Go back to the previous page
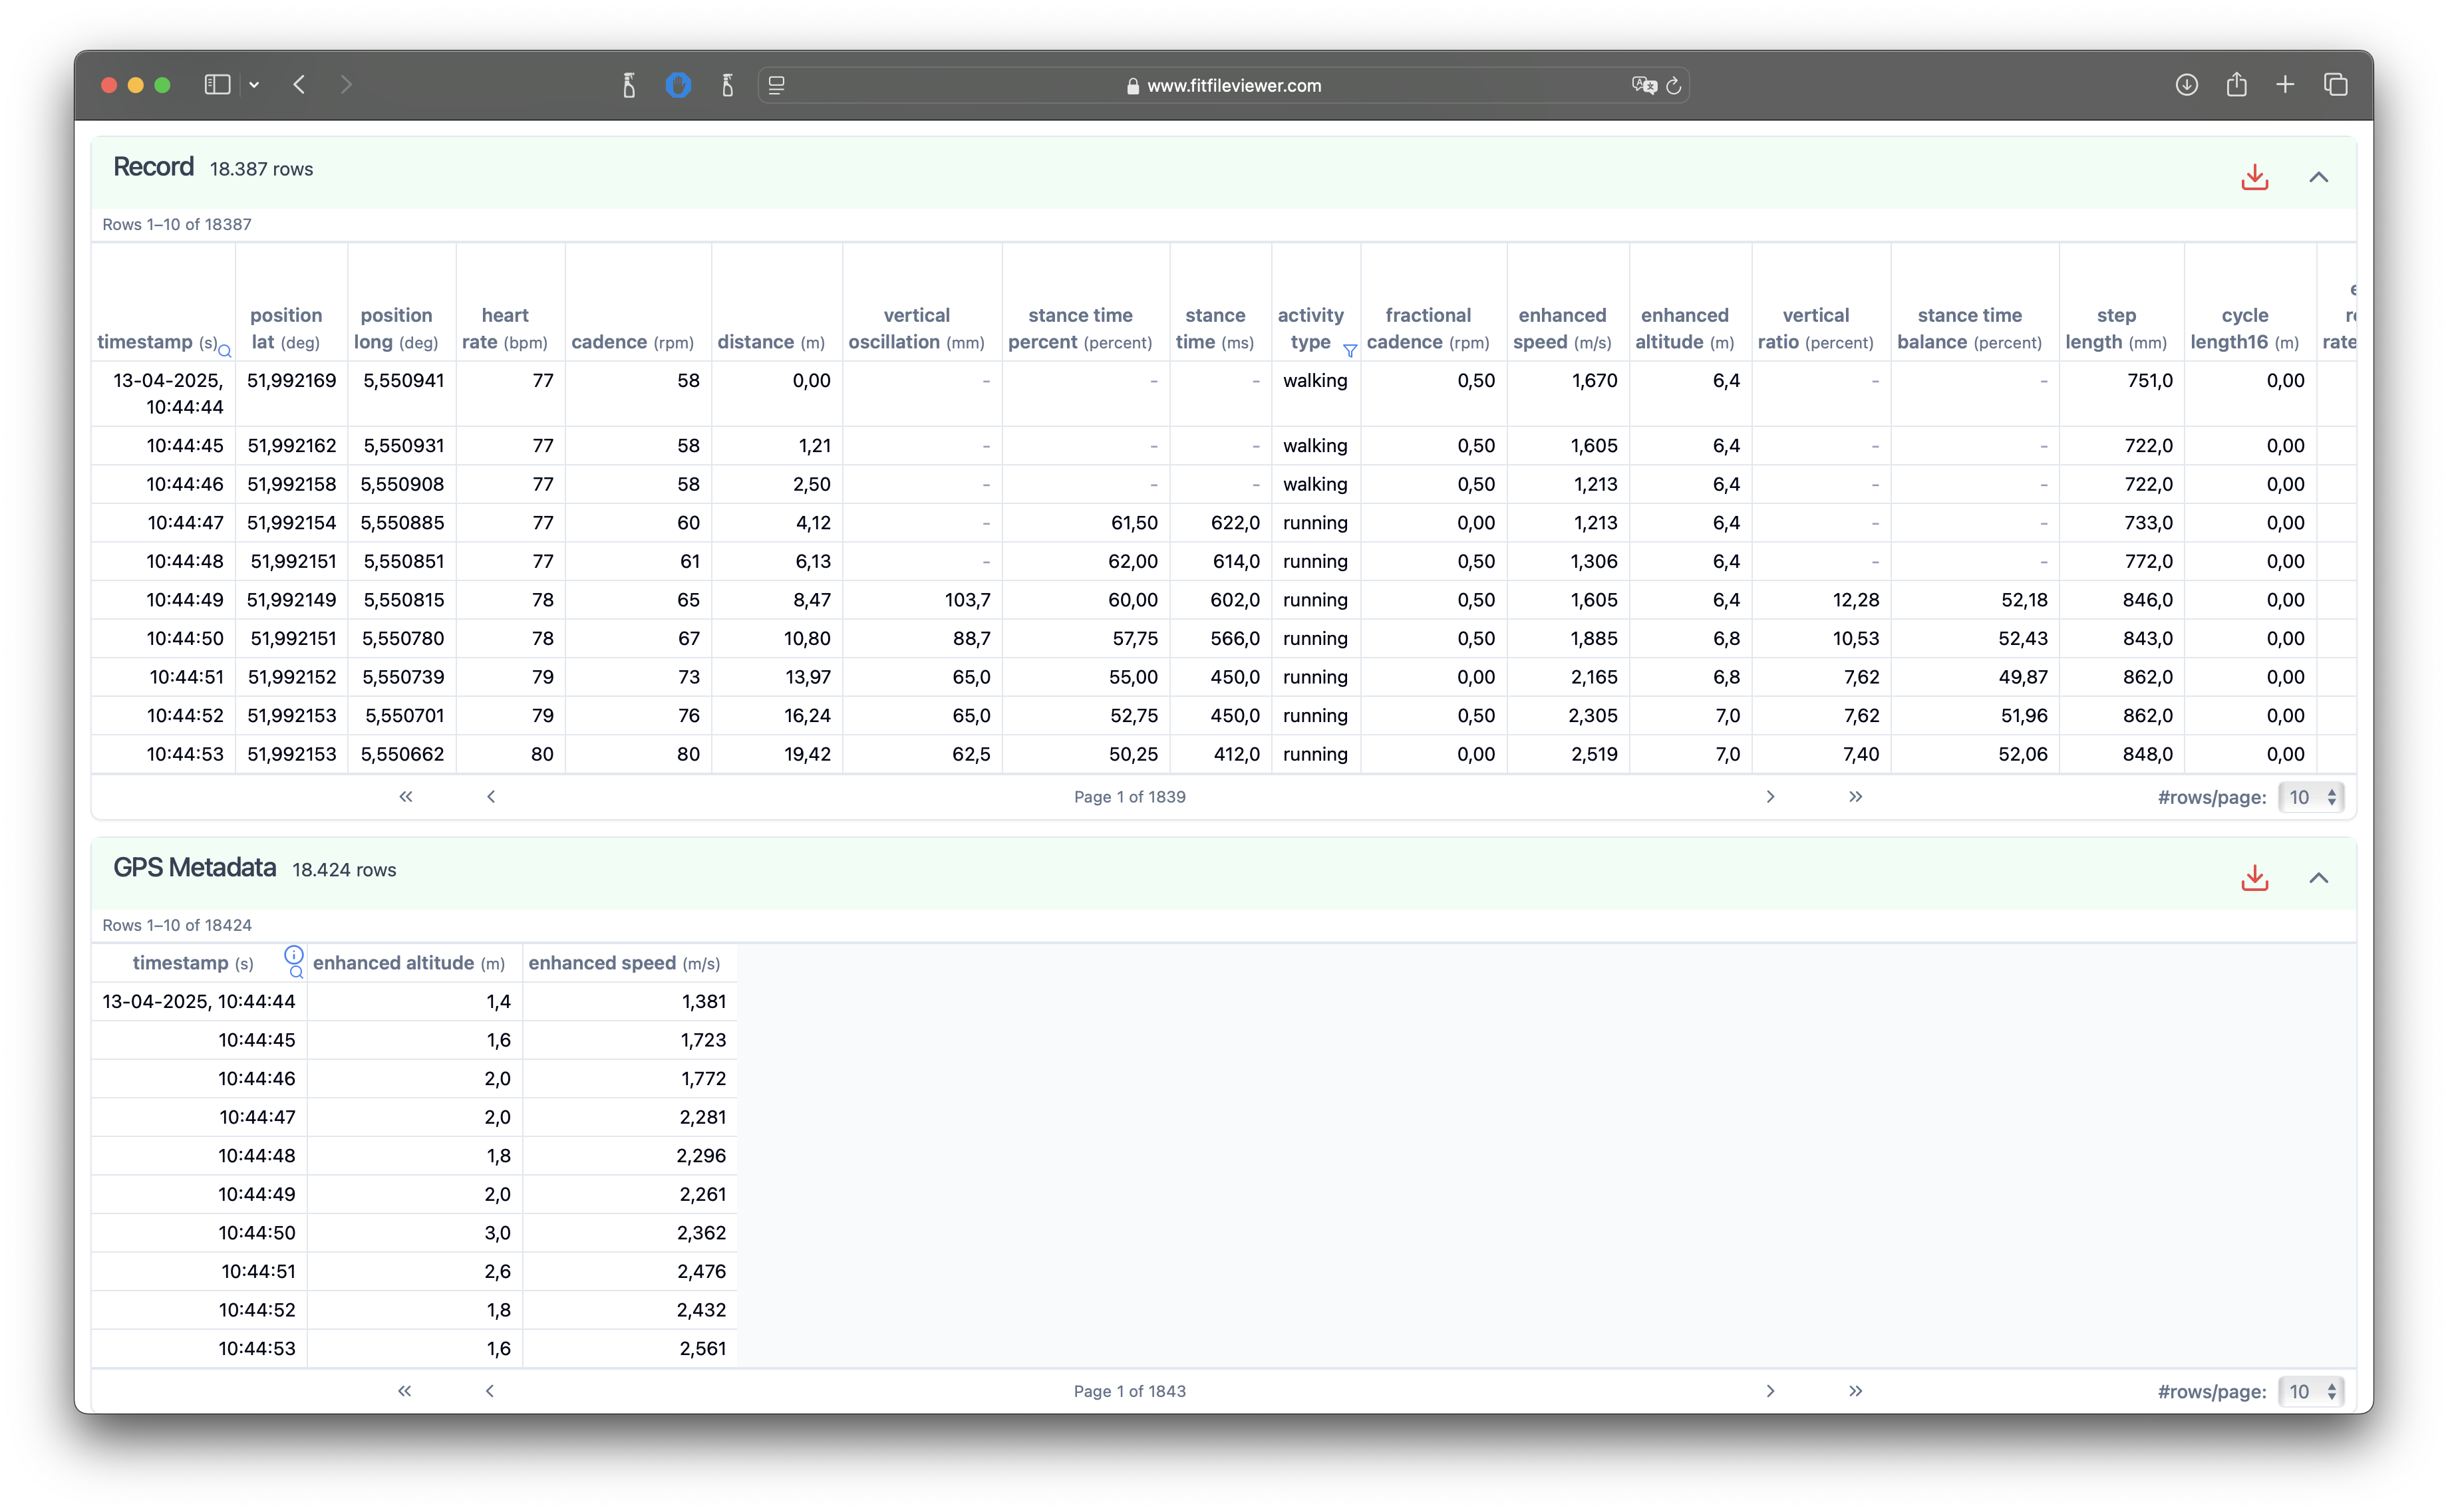 pos(299,85)
